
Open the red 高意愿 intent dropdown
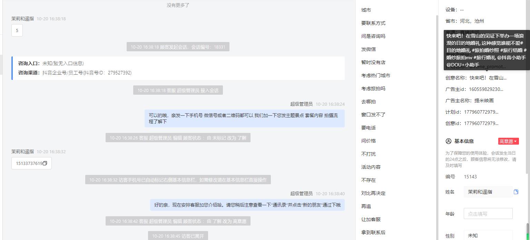(508, 141)
